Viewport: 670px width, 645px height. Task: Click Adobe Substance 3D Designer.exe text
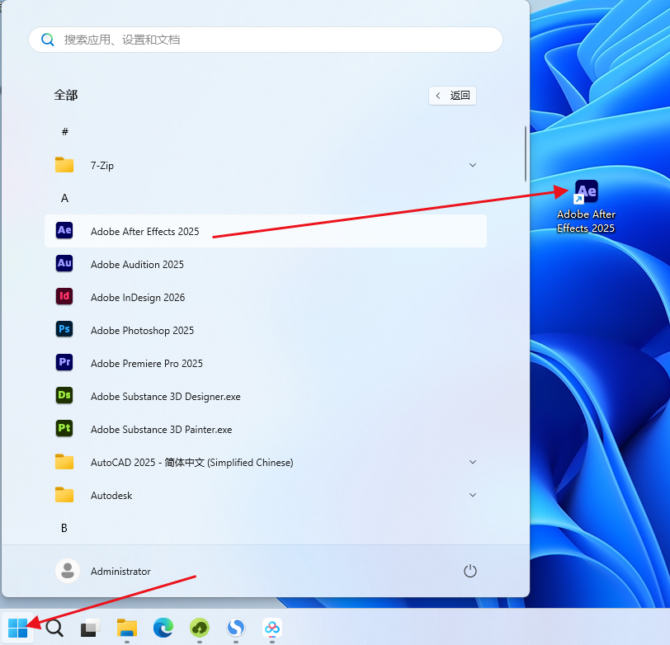[x=165, y=397]
